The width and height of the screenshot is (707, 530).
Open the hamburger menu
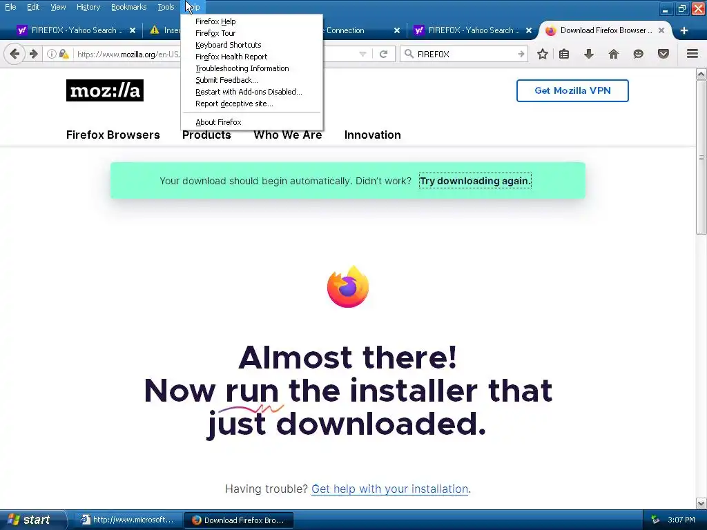[x=692, y=54]
